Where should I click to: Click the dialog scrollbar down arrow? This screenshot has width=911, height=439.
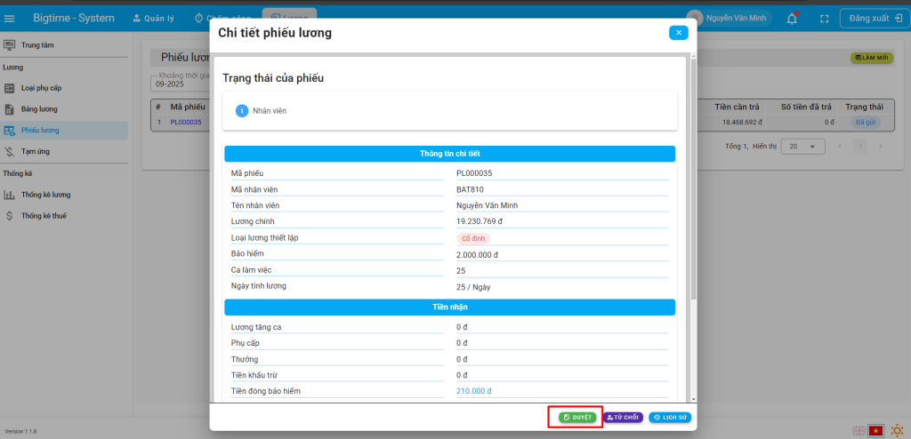tap(692, 397)
